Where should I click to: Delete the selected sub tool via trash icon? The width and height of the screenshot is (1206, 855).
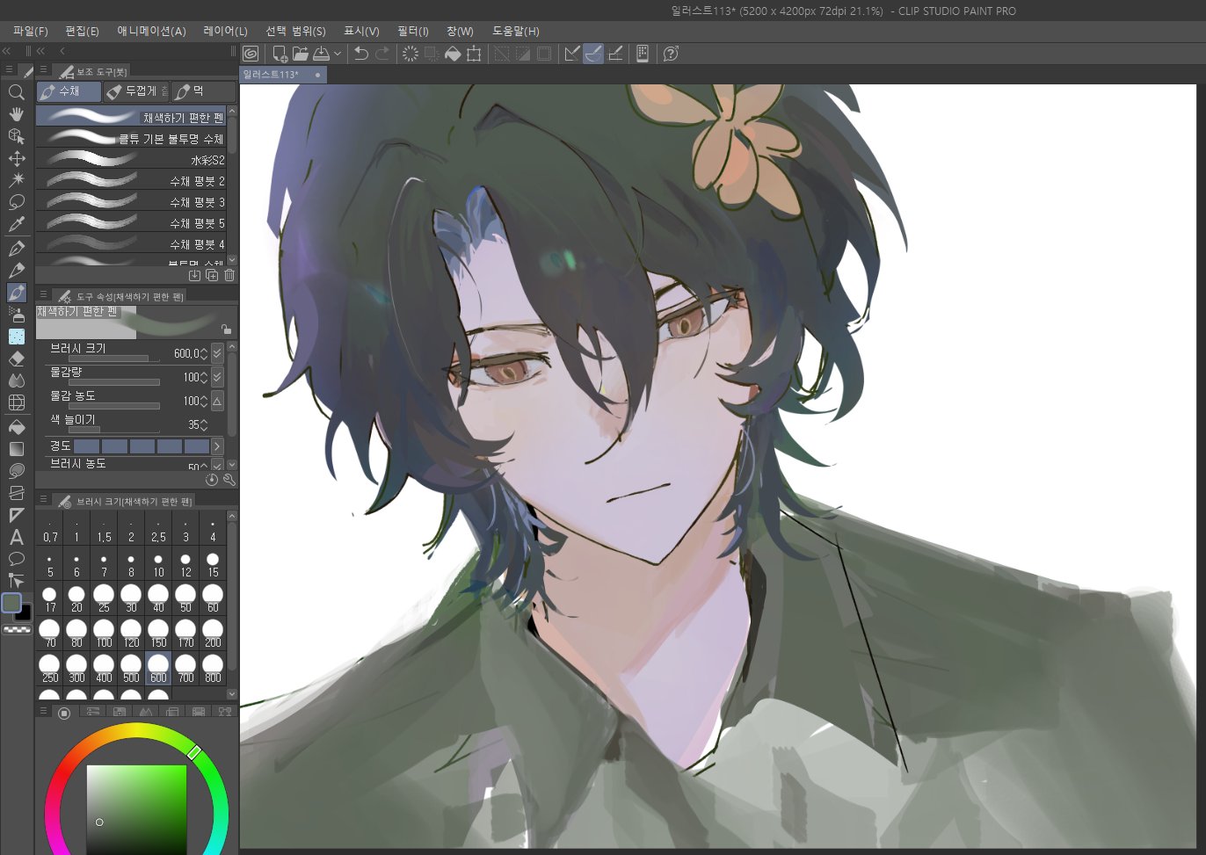(229, 275)
